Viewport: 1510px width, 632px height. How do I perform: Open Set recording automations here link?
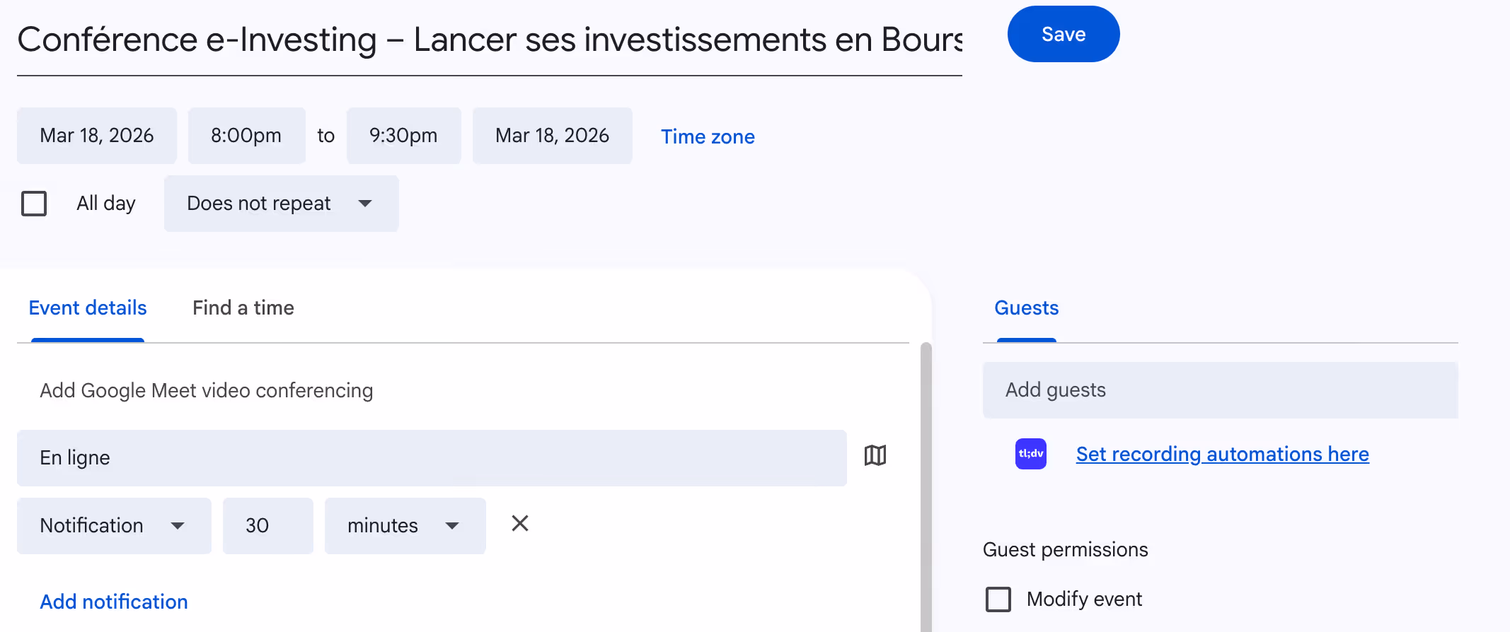[x=1222, y=454]
